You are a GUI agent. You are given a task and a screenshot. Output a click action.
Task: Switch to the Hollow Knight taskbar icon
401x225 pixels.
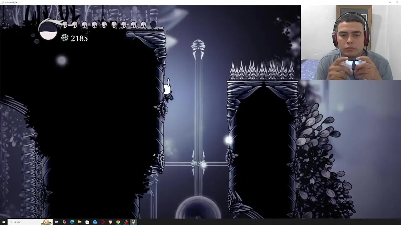pos(133,222)
